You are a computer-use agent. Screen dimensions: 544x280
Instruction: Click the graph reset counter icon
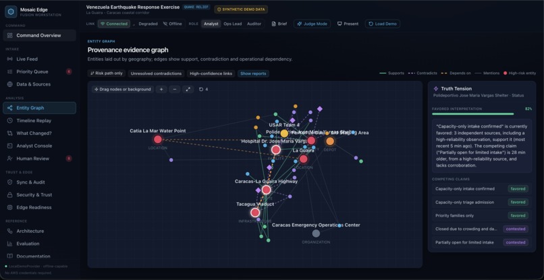click(201, 90)
